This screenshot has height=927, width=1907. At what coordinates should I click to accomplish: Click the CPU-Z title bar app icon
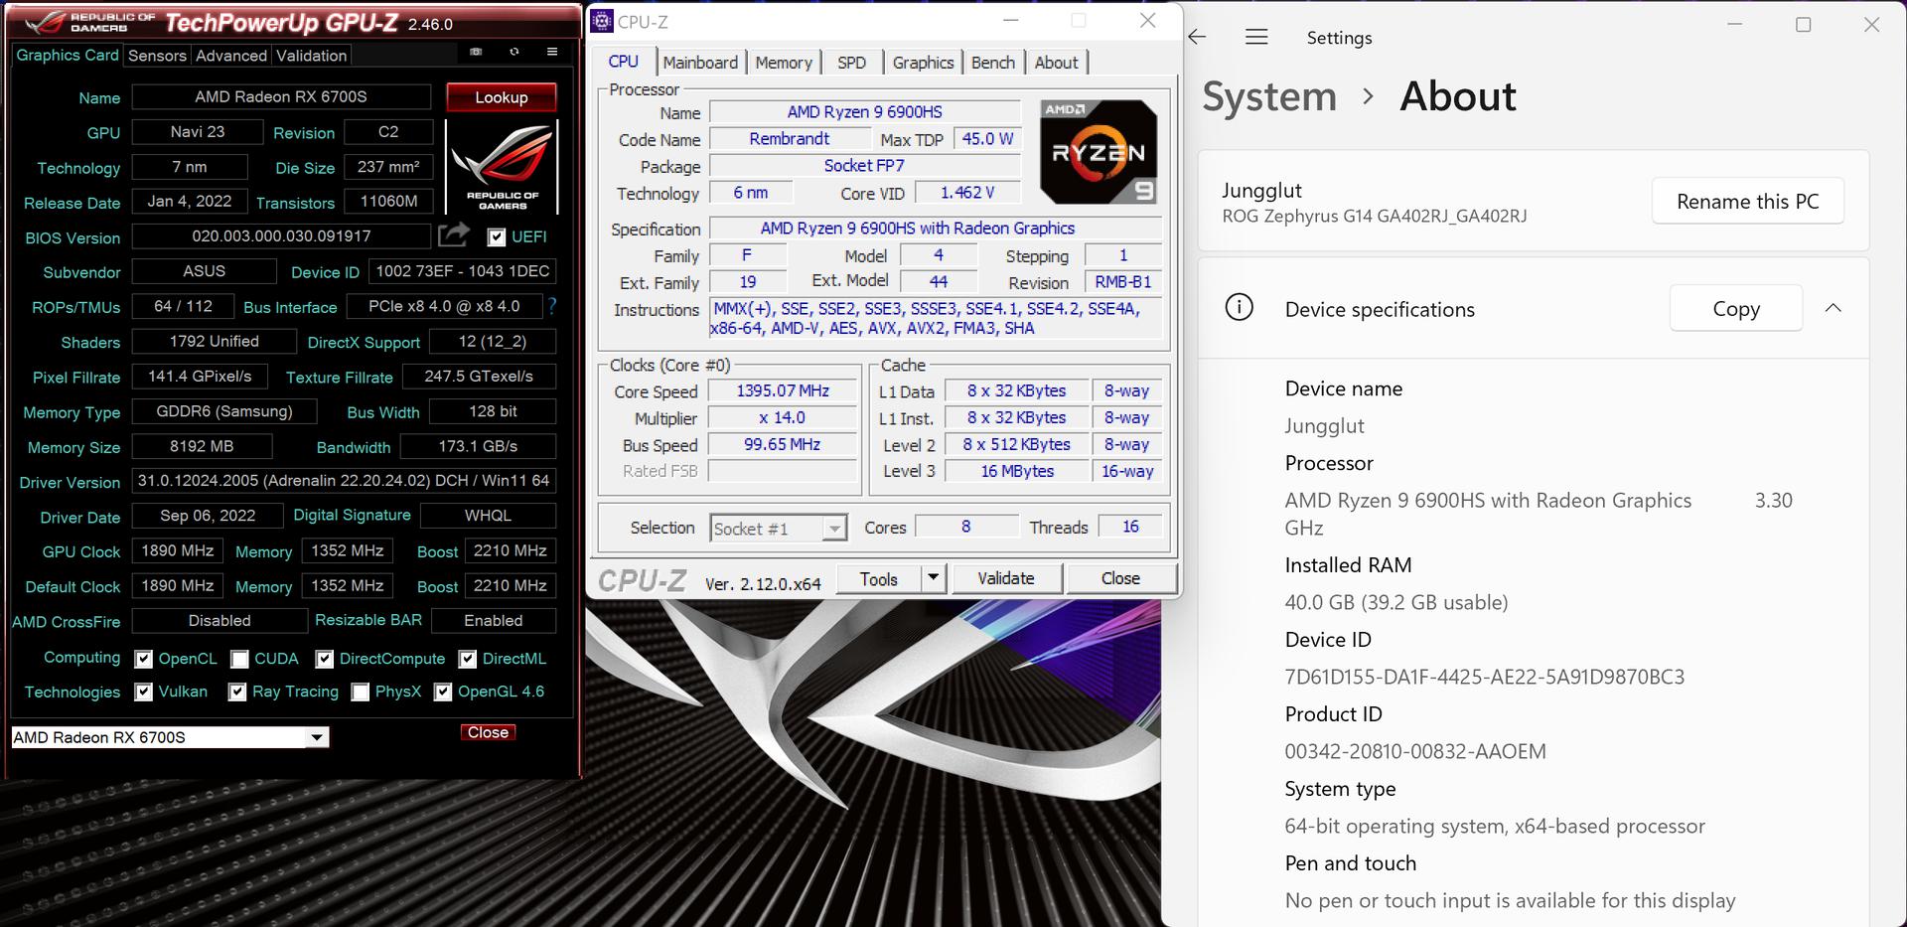pyautogui.click(x=602, y=22)
